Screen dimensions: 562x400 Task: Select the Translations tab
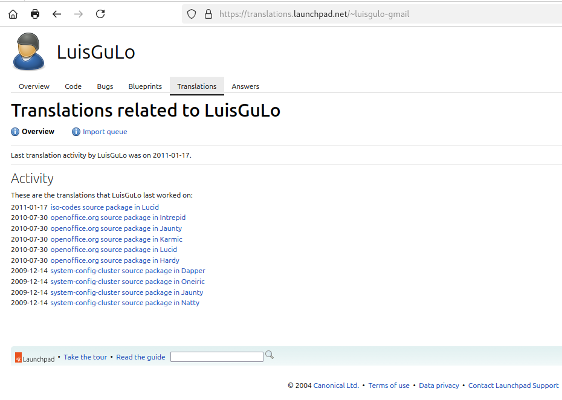coord(197,86)
